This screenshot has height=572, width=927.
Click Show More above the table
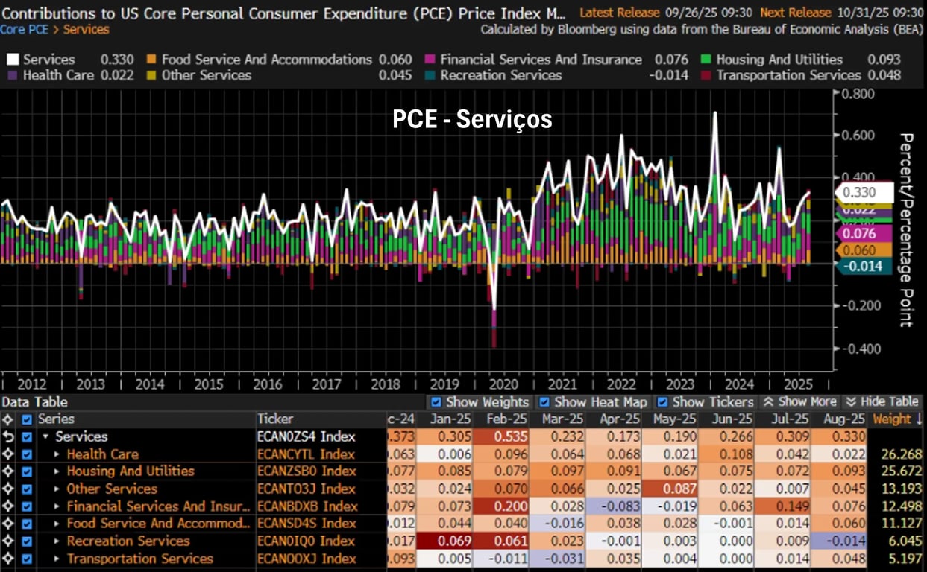(x=799, y=402)
